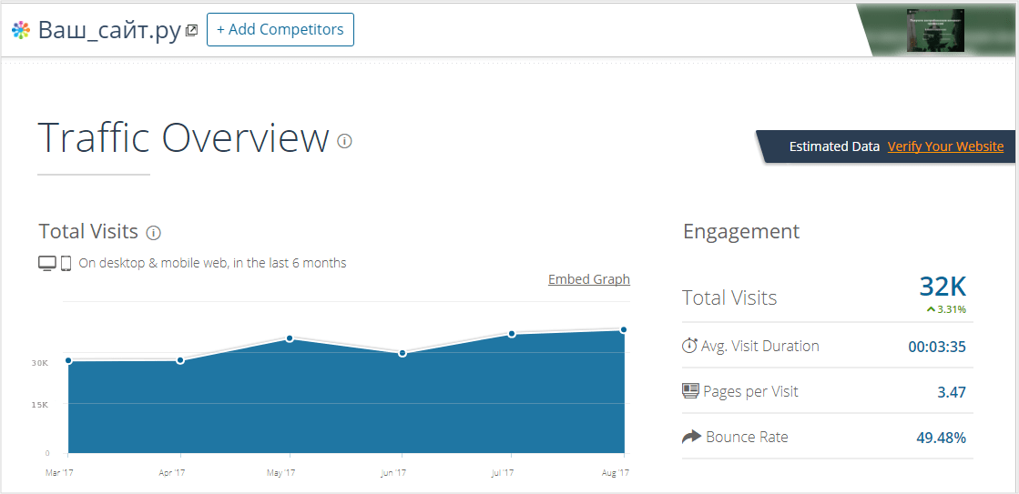
Task: Select the Apr '17 data point on graph
Action: (180, 360)
